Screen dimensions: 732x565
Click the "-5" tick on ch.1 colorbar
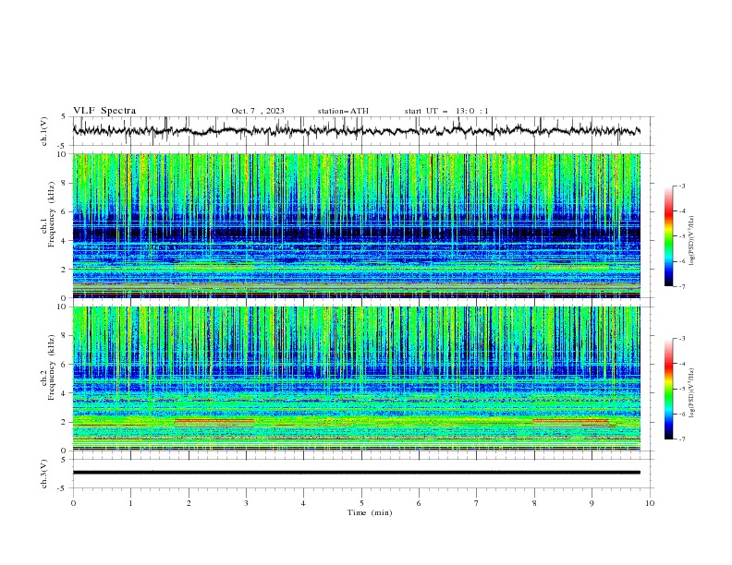coord(681,236)
